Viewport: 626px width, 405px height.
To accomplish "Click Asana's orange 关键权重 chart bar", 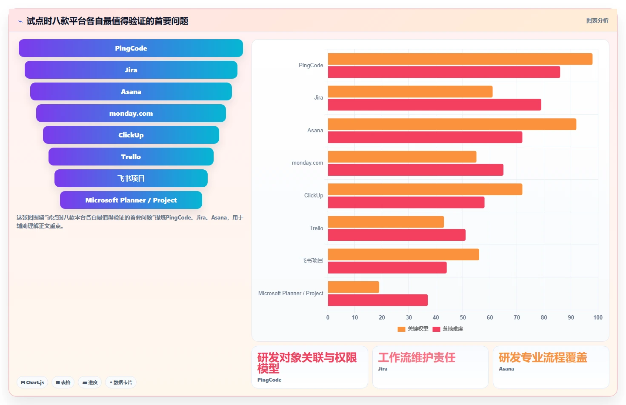I will pyautogui.click(x=452, y=124).
